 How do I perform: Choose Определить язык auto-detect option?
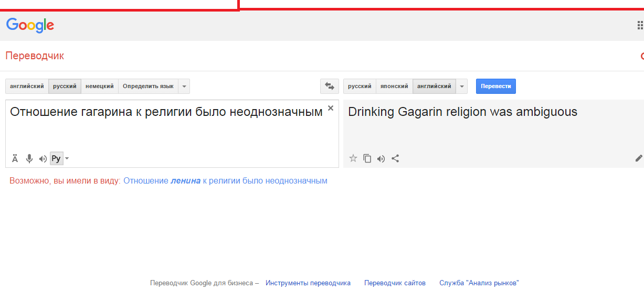pyautogui.click(x=148, y=86)
